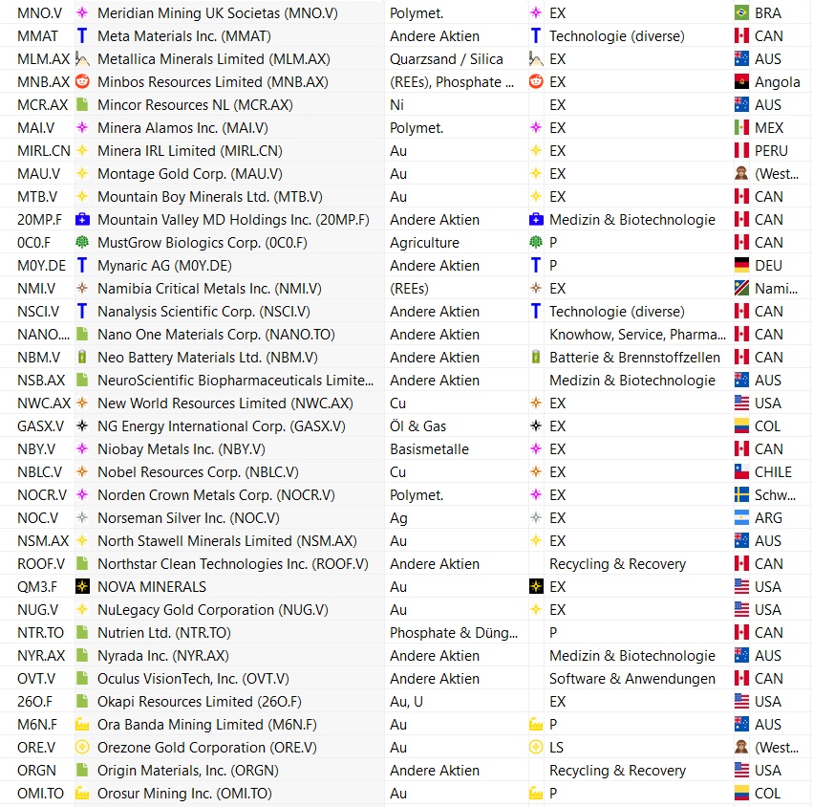This screenshot has height=807, width=813.
Task: Click Software & Anwendungen cell
Action: 632,678
